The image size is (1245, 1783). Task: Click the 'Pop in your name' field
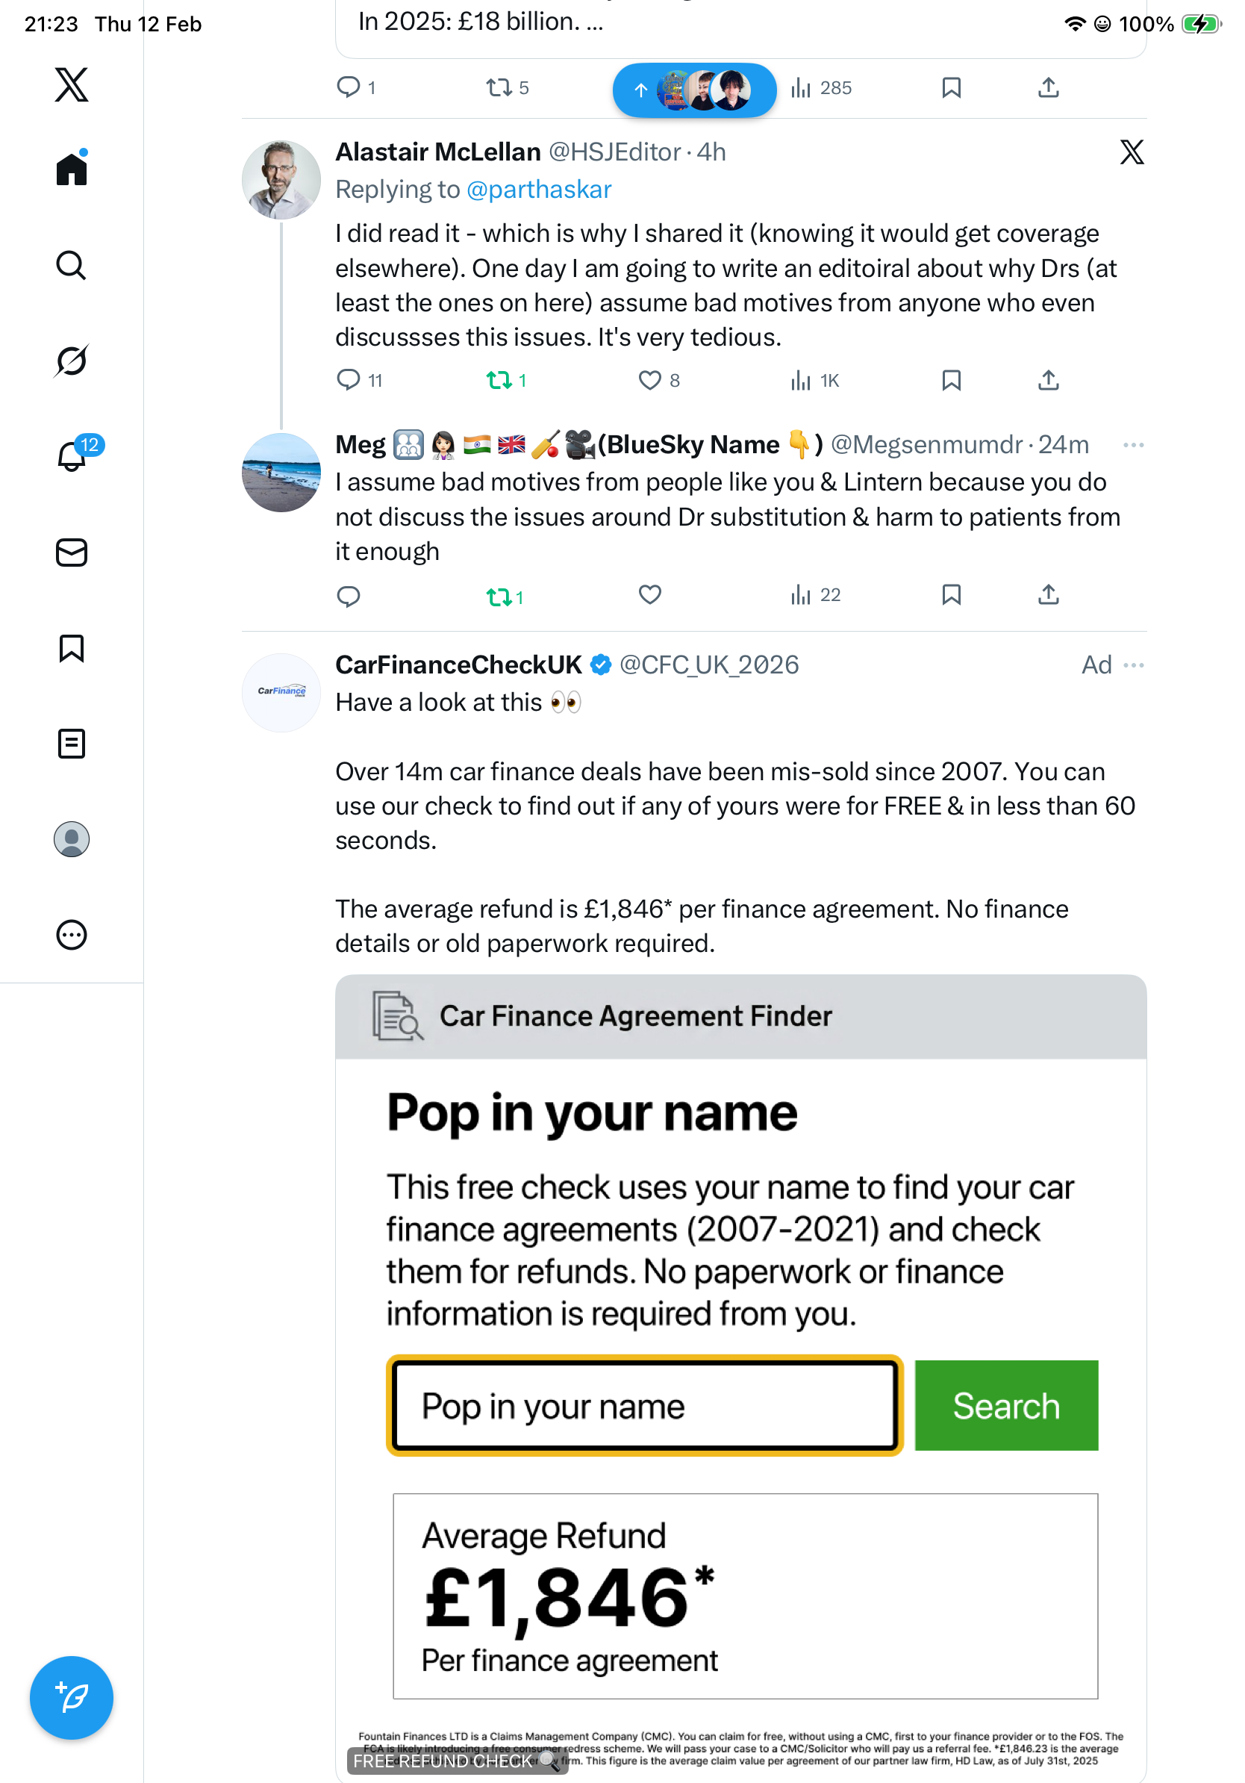click(x=644, y=1406)
